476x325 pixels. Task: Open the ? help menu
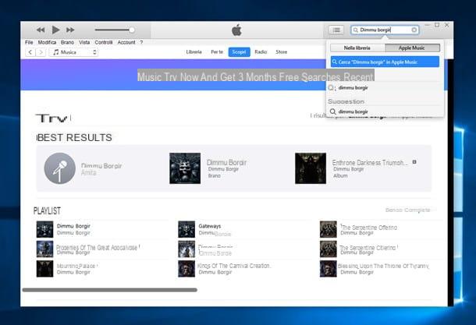pyautogui.click(x=141, y=42)
